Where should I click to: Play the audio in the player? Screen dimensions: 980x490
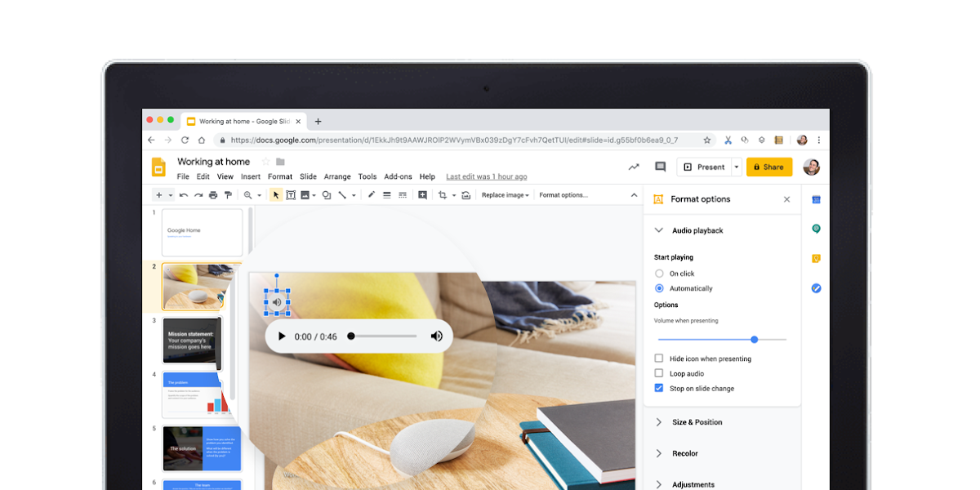[x=282, y=336]
